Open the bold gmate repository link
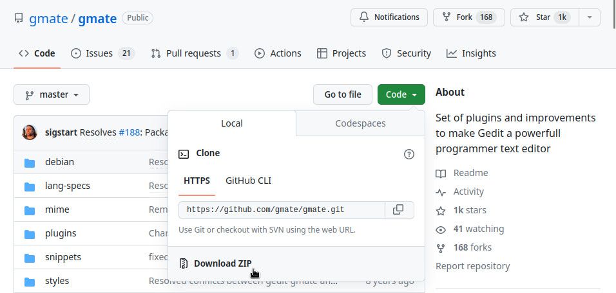Viewport: 616px width, 293px height. [x=97, y=19]
